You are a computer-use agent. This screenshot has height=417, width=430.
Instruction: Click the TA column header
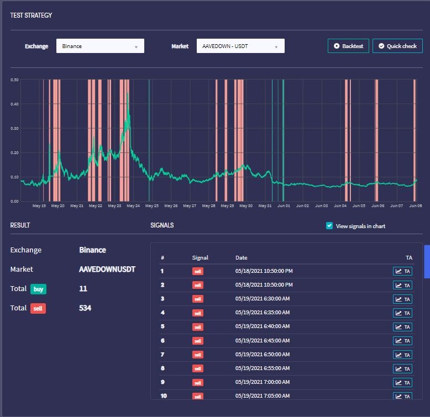click(x=409, y=257)
